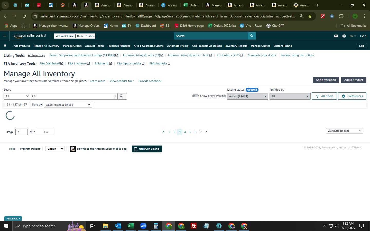Open the Outlook icon in taskbar
Viewport: 370px width, 231px height.
(118, 226)
